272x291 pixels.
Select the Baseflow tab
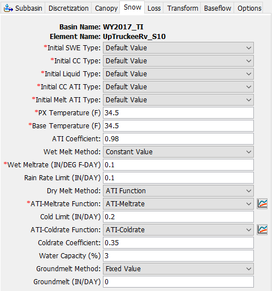pyautogui.click(x=217, y=8)
